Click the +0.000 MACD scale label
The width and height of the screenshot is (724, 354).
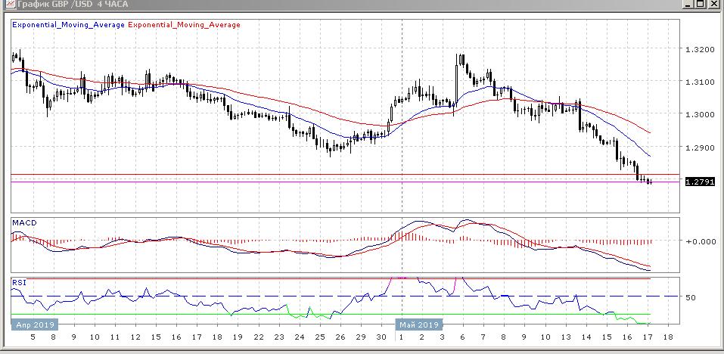pyautogui.click(x=698, y=241)
